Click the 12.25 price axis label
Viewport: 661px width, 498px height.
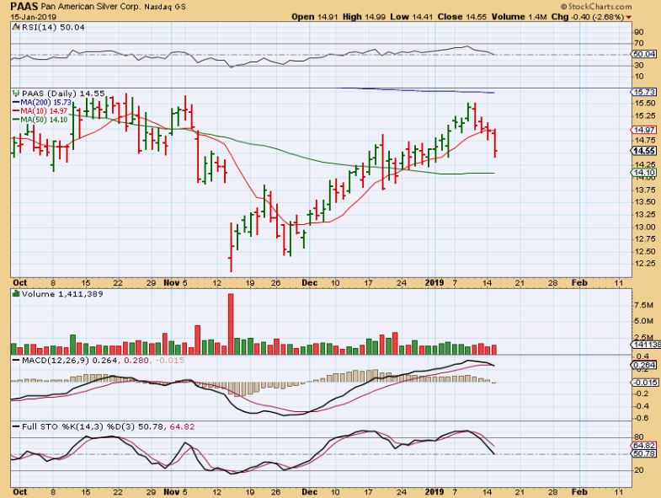coord(644,264)
